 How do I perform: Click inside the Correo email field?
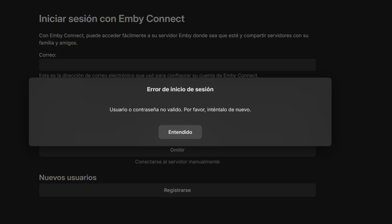(x=177, y=65)
